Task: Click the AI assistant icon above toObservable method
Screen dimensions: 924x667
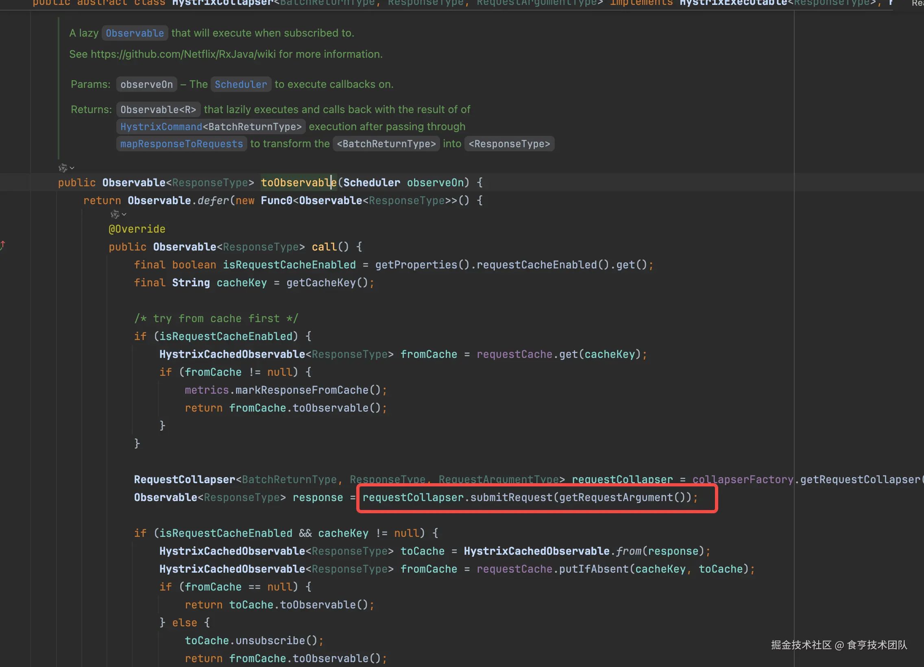Action: (x=62, y=168)
